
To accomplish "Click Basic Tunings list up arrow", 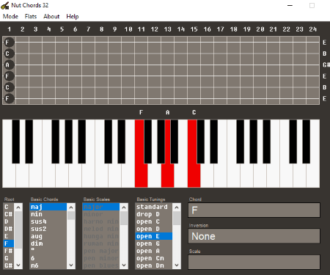I will point(177,208).
